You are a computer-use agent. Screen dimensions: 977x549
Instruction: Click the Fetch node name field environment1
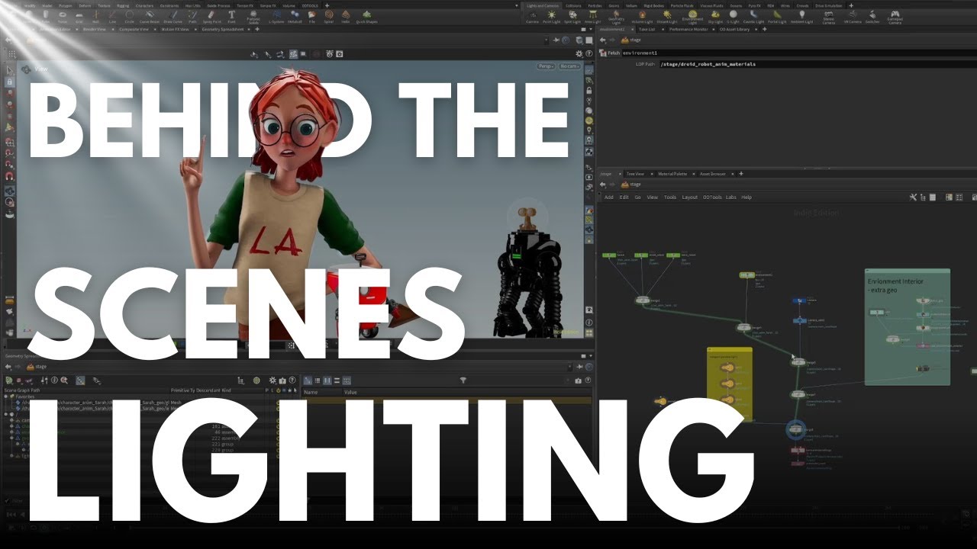click(x=799, y=53)
